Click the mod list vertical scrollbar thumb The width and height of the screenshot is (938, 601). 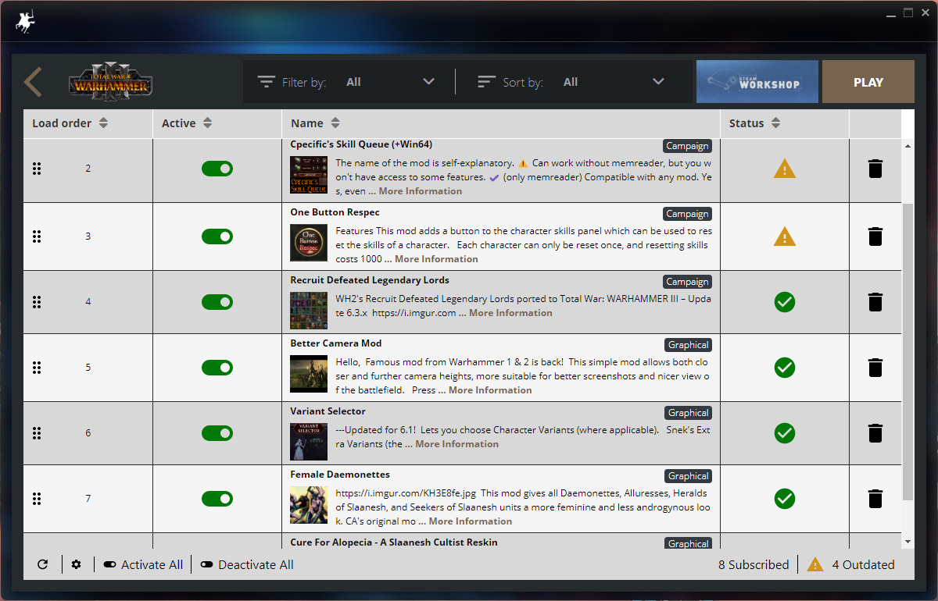[908, 351]
